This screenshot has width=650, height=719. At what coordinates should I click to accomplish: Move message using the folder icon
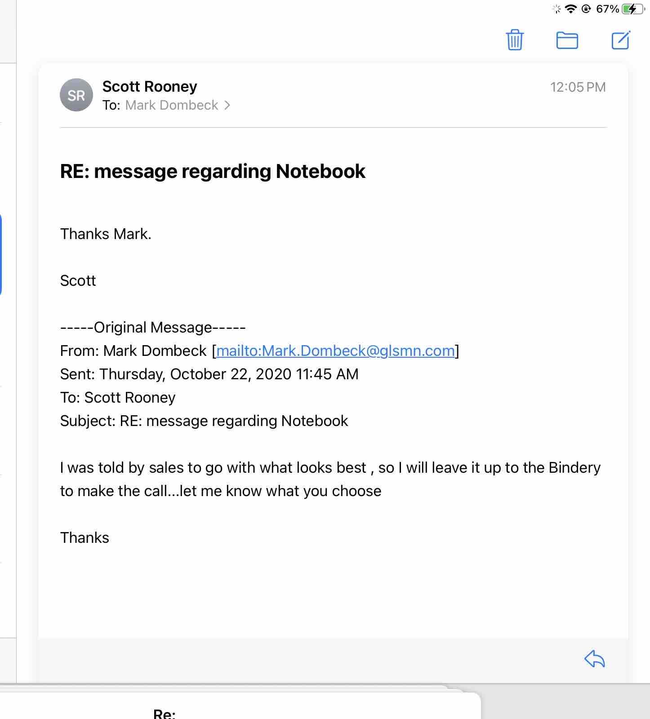click(567, 40)
